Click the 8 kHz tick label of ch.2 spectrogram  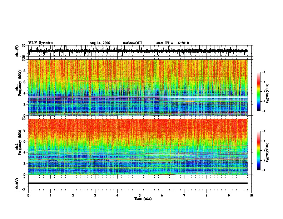tap(25, 130)
